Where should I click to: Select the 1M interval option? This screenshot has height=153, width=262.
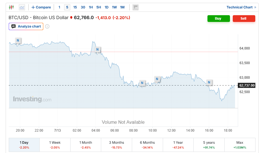[122, 7]
